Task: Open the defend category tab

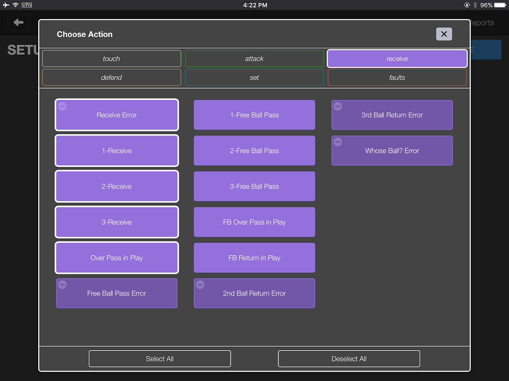Action: pos(111,78)
